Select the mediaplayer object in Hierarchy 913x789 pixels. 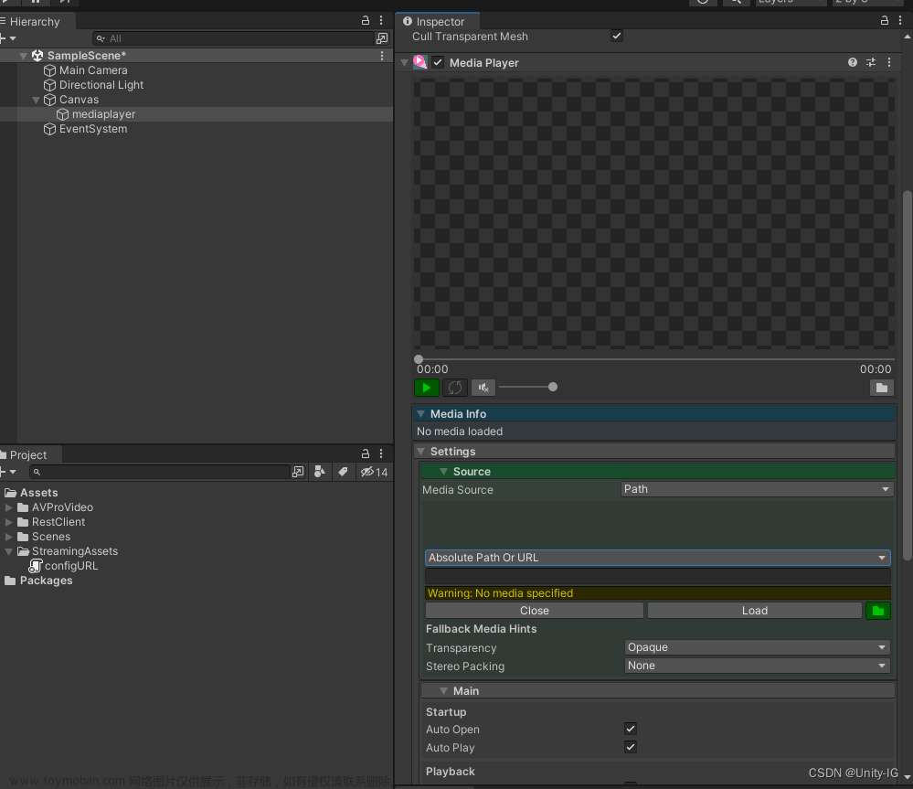click(x=103, y=114)
